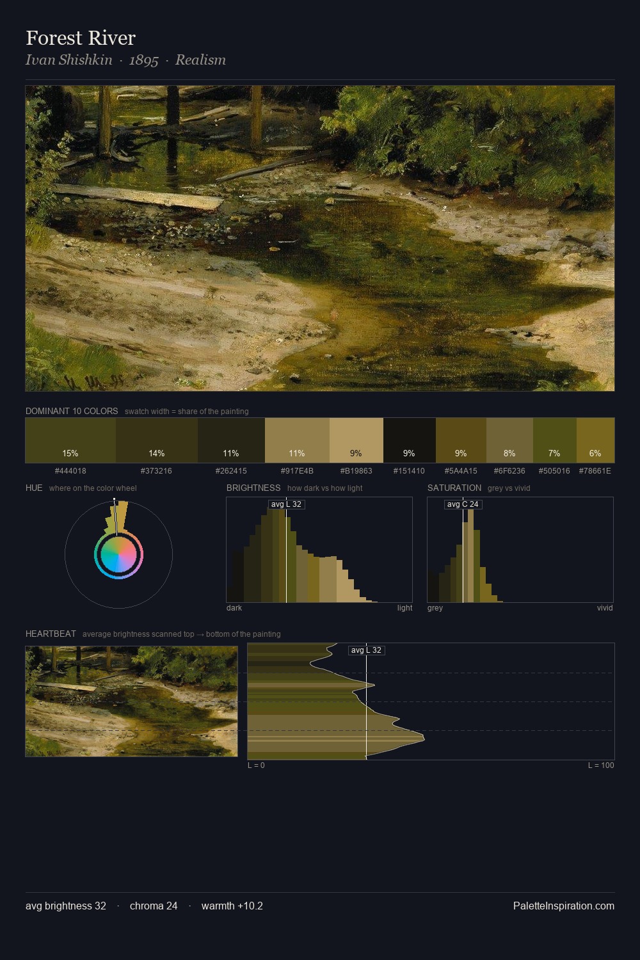Click the 'DOMINANT 10 COLORS' heading
Screen dimensions: 640x960
click(72, 411)
